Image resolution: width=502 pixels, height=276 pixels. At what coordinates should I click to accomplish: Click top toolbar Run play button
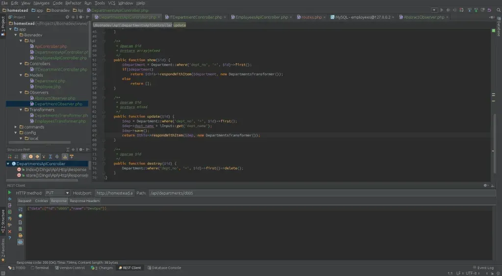point(442,10)
